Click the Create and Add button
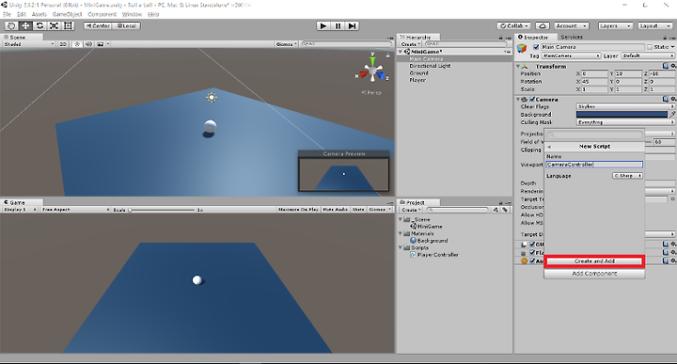The width and height of the screenshot is (677, 364). 594,261
